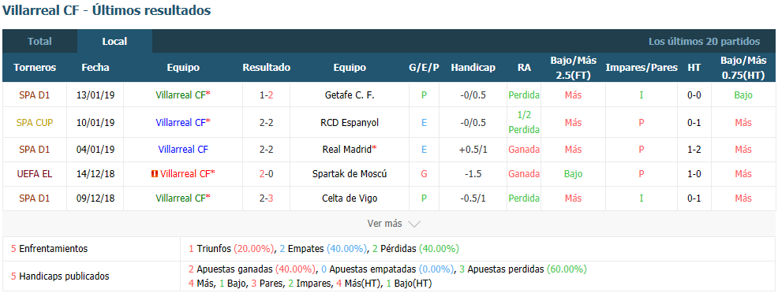Select the Local tab
778x293 pixels.
(114, 42)
